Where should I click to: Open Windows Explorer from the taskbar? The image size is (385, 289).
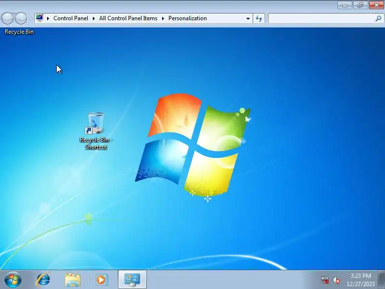click(x=73, y=280)
